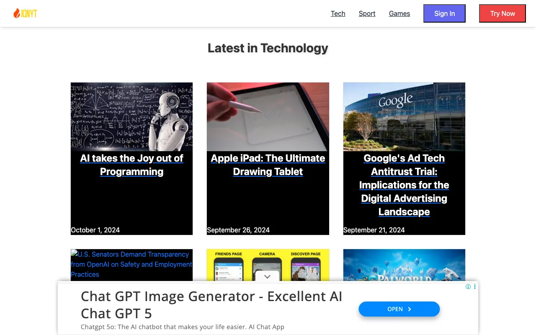Click the 'September 26, 2024' date
The image size is (536, 335).
pos(238,230)
